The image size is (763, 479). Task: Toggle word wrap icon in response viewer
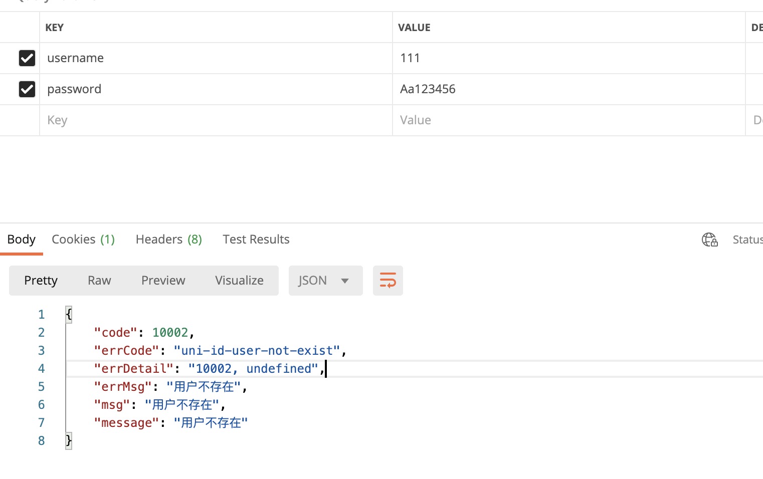pyautogui.click(x=388, y=281)
